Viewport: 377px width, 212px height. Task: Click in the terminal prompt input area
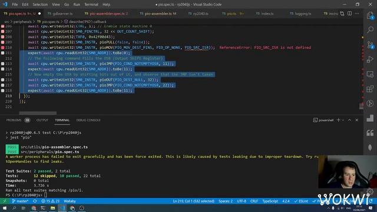(46, 195)
